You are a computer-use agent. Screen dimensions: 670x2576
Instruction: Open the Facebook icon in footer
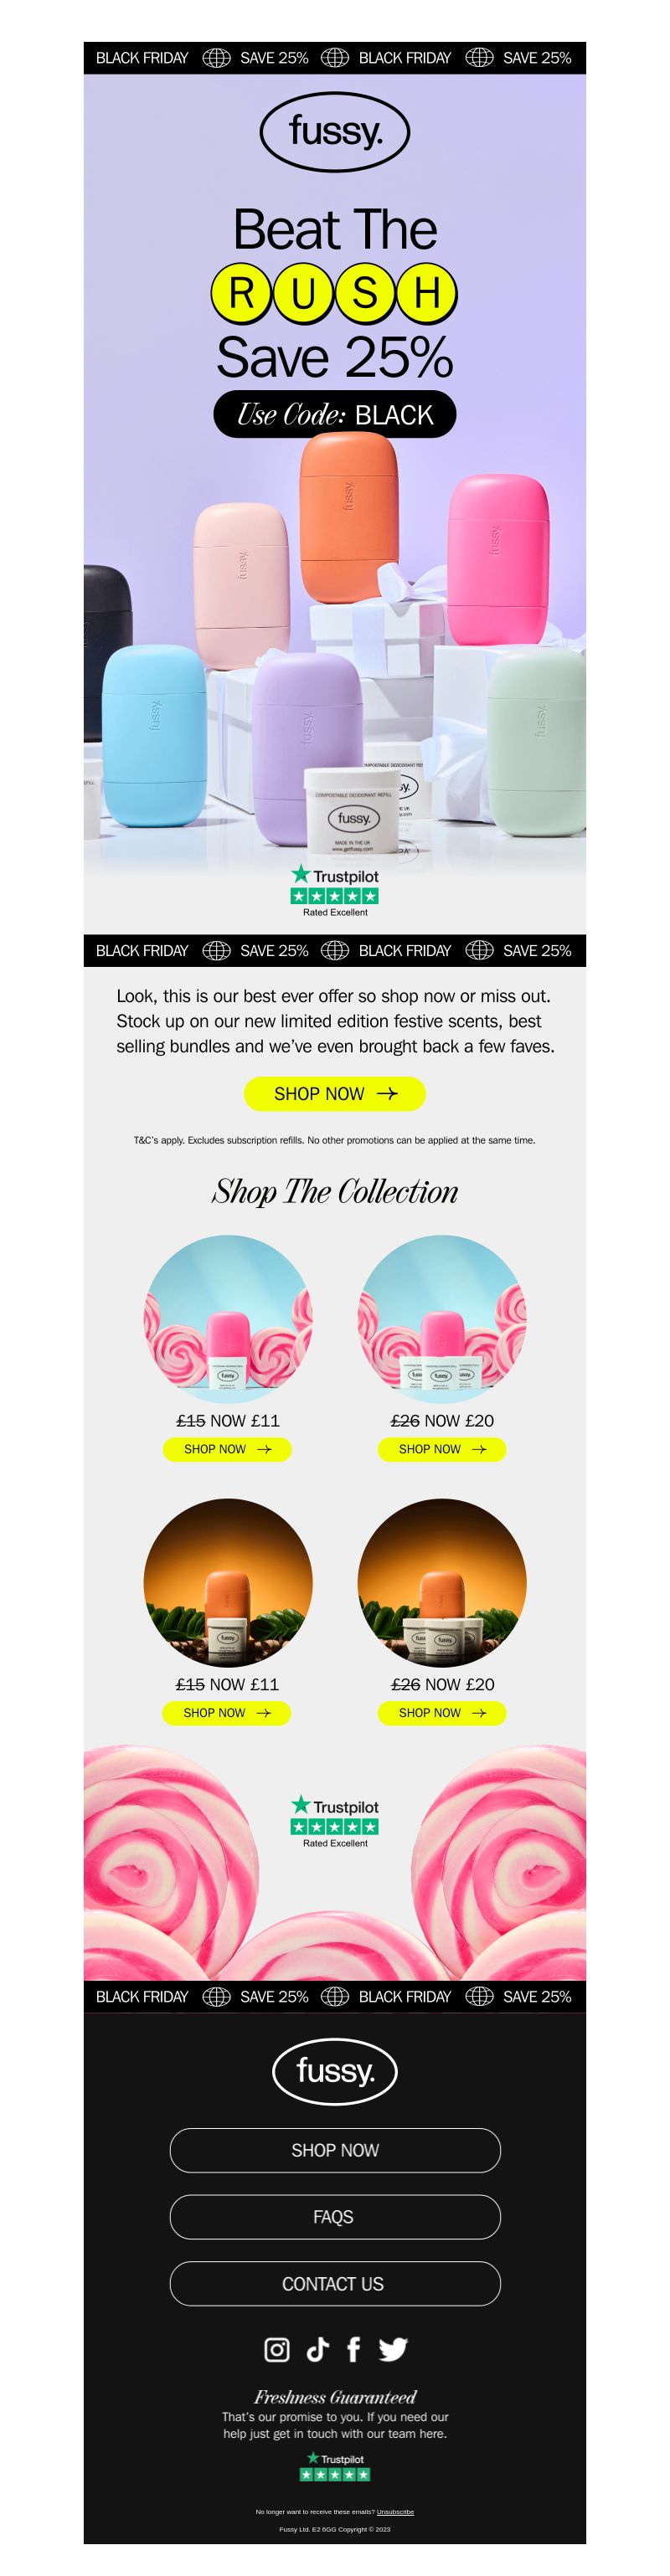(x=353, y=2349)
